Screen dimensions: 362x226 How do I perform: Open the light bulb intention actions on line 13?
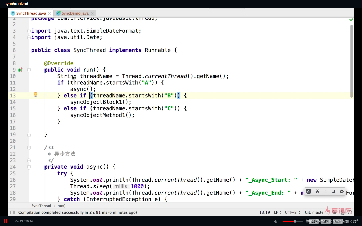36,95
